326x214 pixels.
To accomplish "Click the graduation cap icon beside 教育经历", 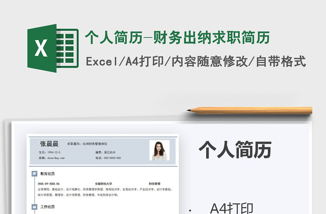I will pyautogui.click(x=34, y=174).
